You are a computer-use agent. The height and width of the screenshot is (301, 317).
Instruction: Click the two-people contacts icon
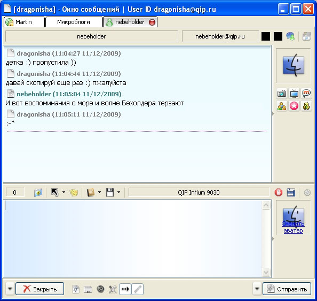pyautogui.click(x=282, y=106)
